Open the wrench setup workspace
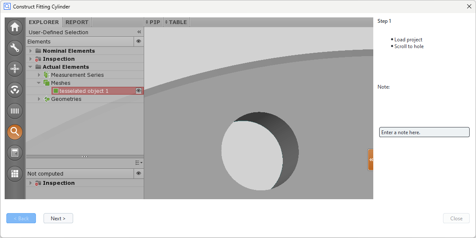 point(15,48)
